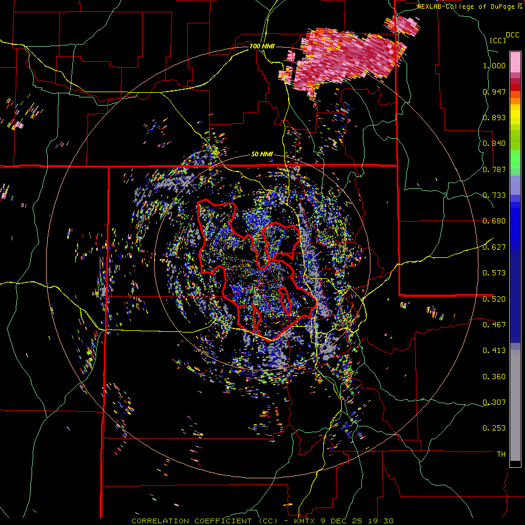This screenshot has height=525, width=525.
Task: Click the 0.947 scale label
Action: 494,92
